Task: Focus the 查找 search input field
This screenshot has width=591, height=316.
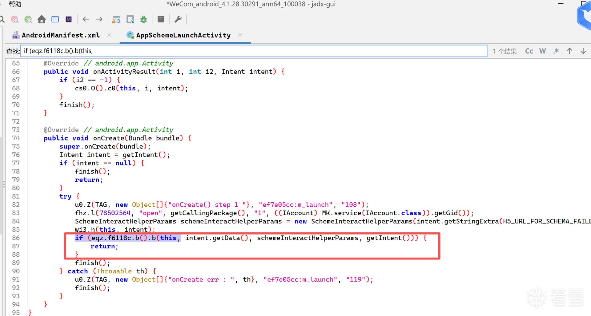Action: click(x=254, y=51)
